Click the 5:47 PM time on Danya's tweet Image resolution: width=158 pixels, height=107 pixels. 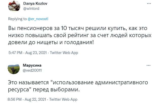tap(15, 53)
